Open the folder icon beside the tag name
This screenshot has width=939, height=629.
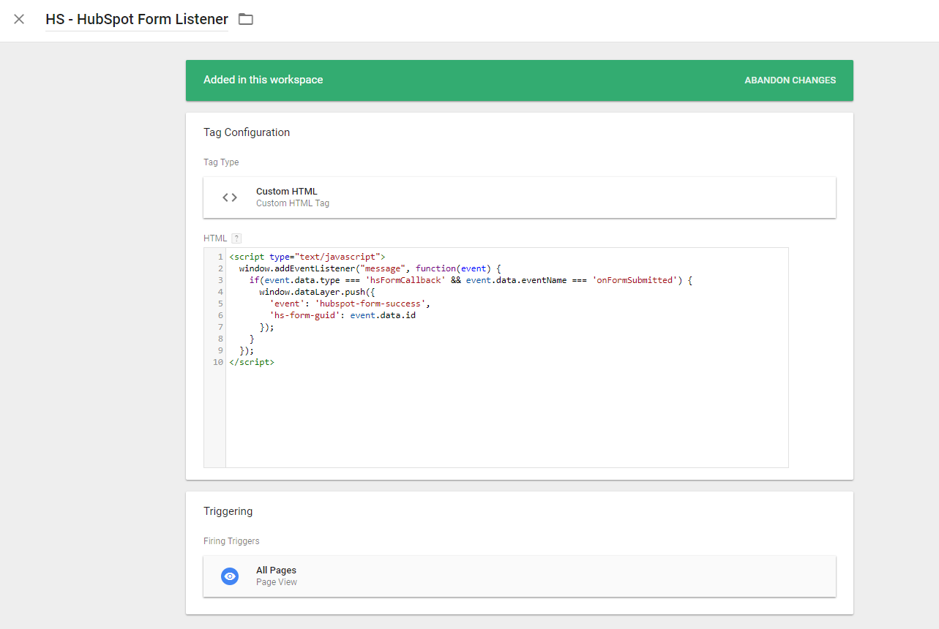pos(246,19)
